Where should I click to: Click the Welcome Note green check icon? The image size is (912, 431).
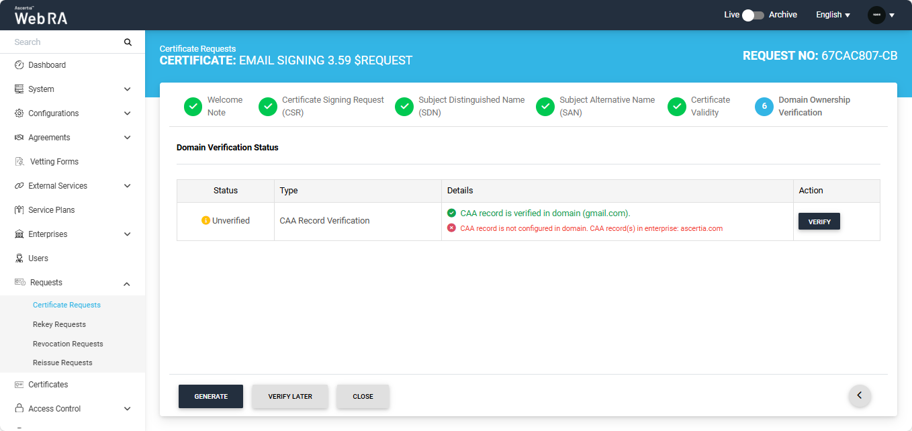pyautogui.click(x=193, y=107)
